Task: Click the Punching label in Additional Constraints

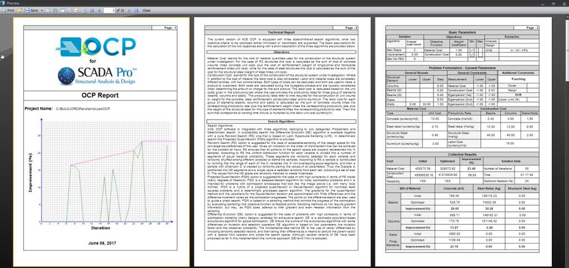Action: [x=518, y=79]
